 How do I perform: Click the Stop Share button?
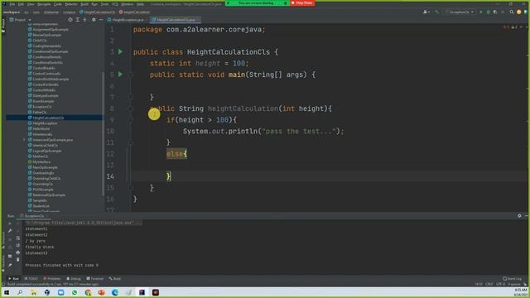pyautogui.click(x=302, y=3)
